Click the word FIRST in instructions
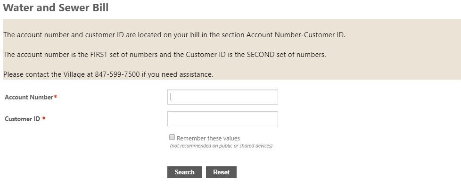Image resolution: width=461 pixels, height=196 pixels. (x=99, y=55)
